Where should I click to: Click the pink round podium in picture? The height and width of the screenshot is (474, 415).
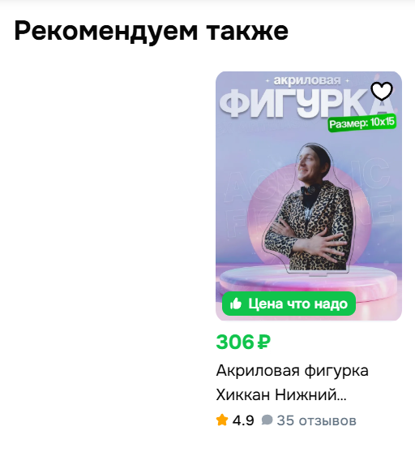coord(309,281)
